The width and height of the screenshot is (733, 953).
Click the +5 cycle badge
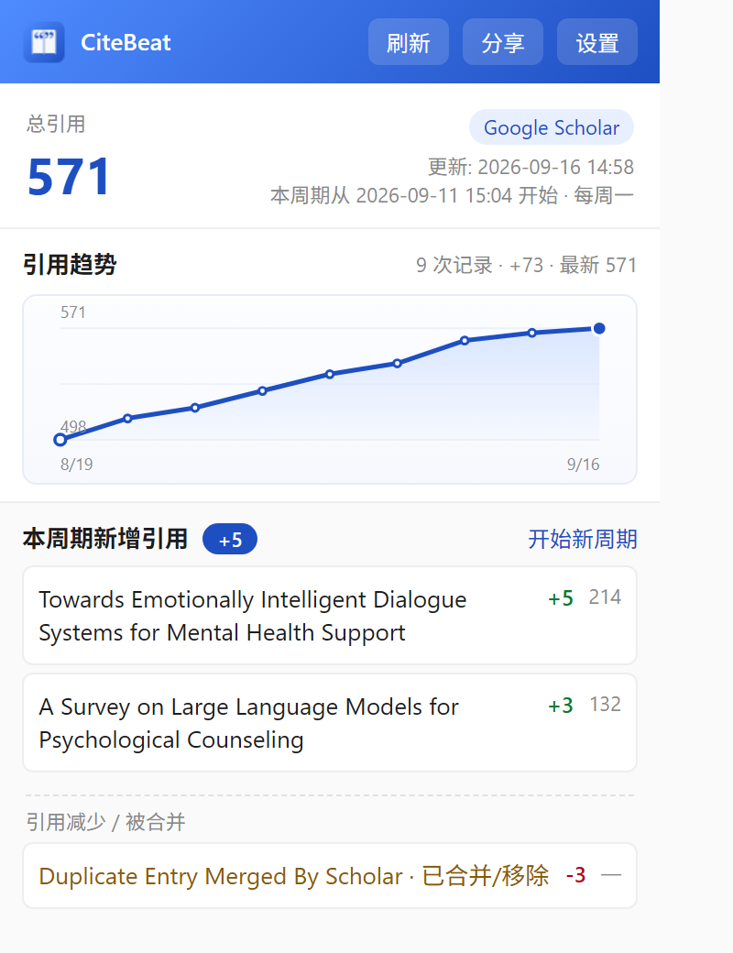230,539
